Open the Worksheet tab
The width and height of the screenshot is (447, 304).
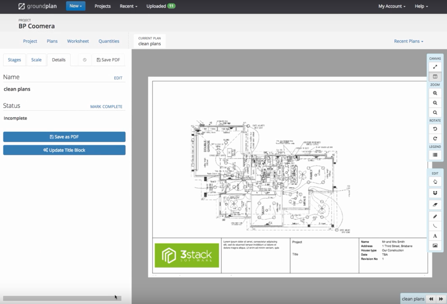(78, 41)
